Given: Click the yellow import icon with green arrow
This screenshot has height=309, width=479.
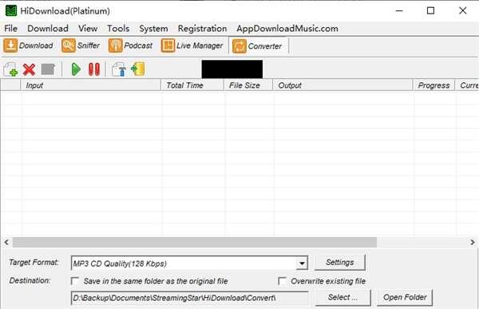Looking at the screenshot, I should [x=138, y=69].
